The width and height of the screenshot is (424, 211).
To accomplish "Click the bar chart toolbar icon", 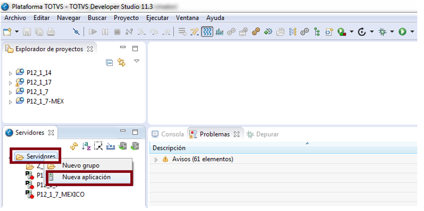I will 219,32.
